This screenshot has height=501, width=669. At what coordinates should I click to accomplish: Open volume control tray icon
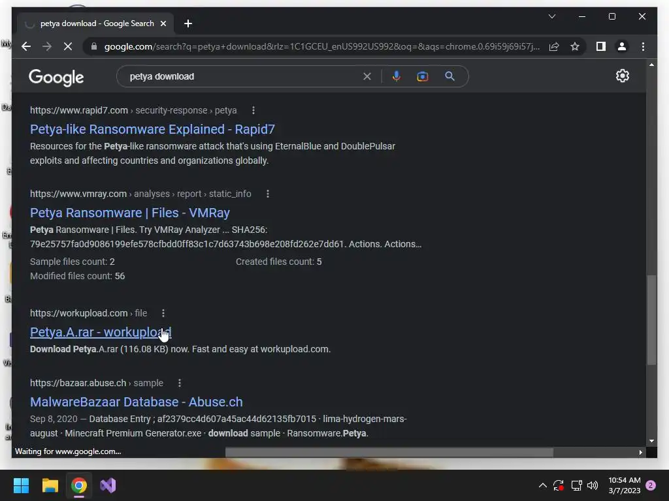pos(593,485)
